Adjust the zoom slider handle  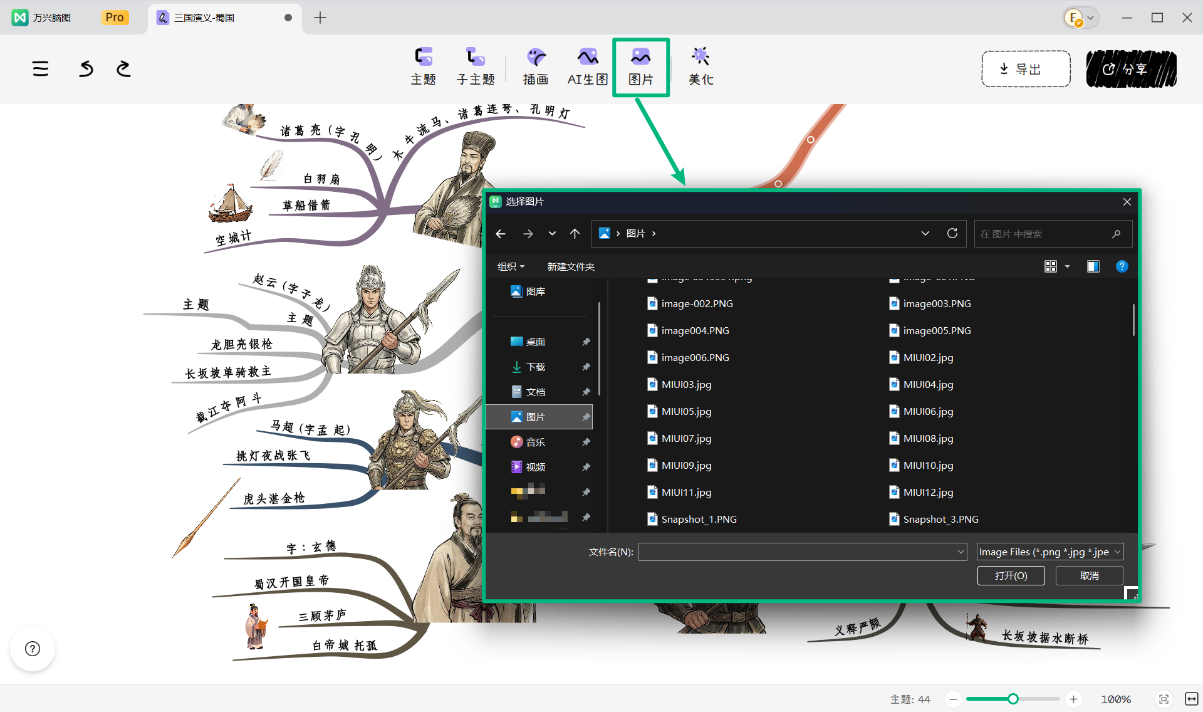pyautogui.click(x=1013, y=699)
